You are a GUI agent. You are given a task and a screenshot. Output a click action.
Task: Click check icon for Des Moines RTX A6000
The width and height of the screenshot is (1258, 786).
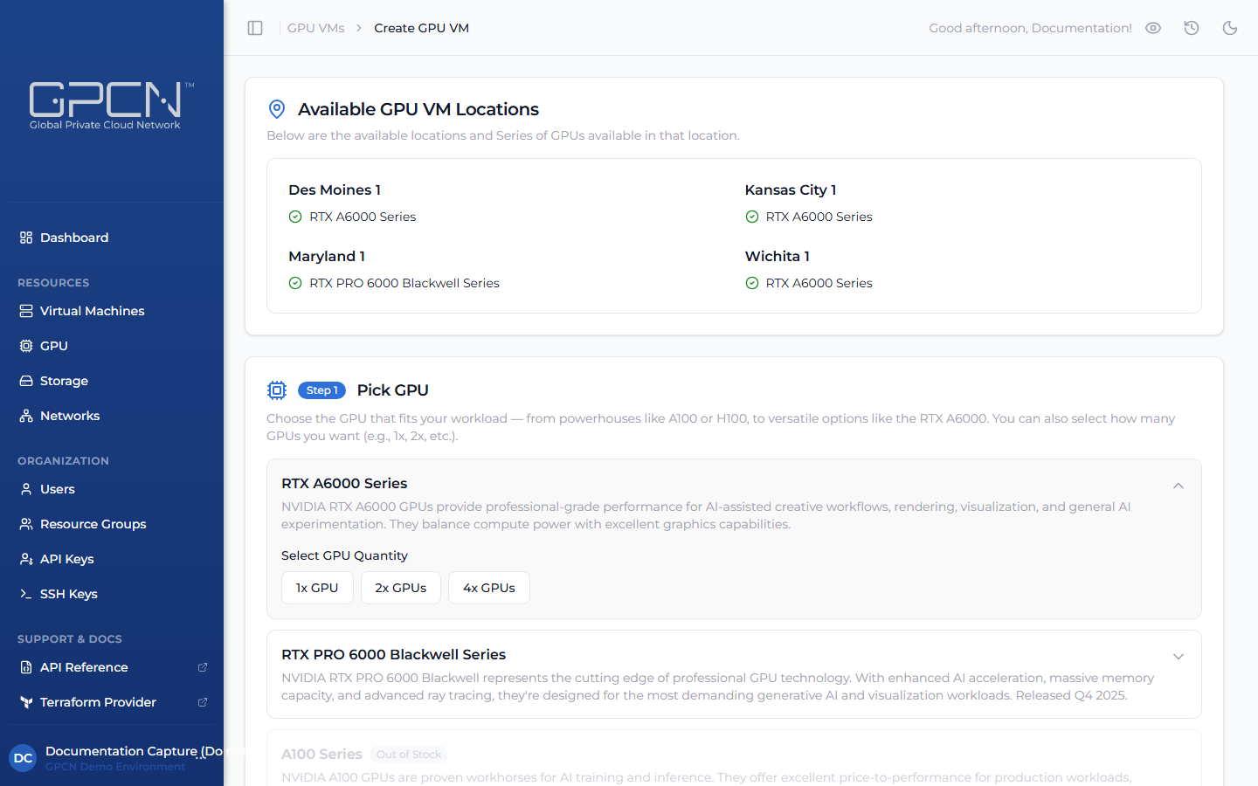[x=295, y=217]
